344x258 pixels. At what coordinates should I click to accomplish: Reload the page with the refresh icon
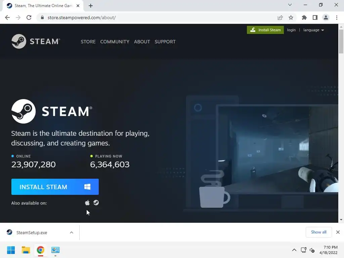(29, 17)
